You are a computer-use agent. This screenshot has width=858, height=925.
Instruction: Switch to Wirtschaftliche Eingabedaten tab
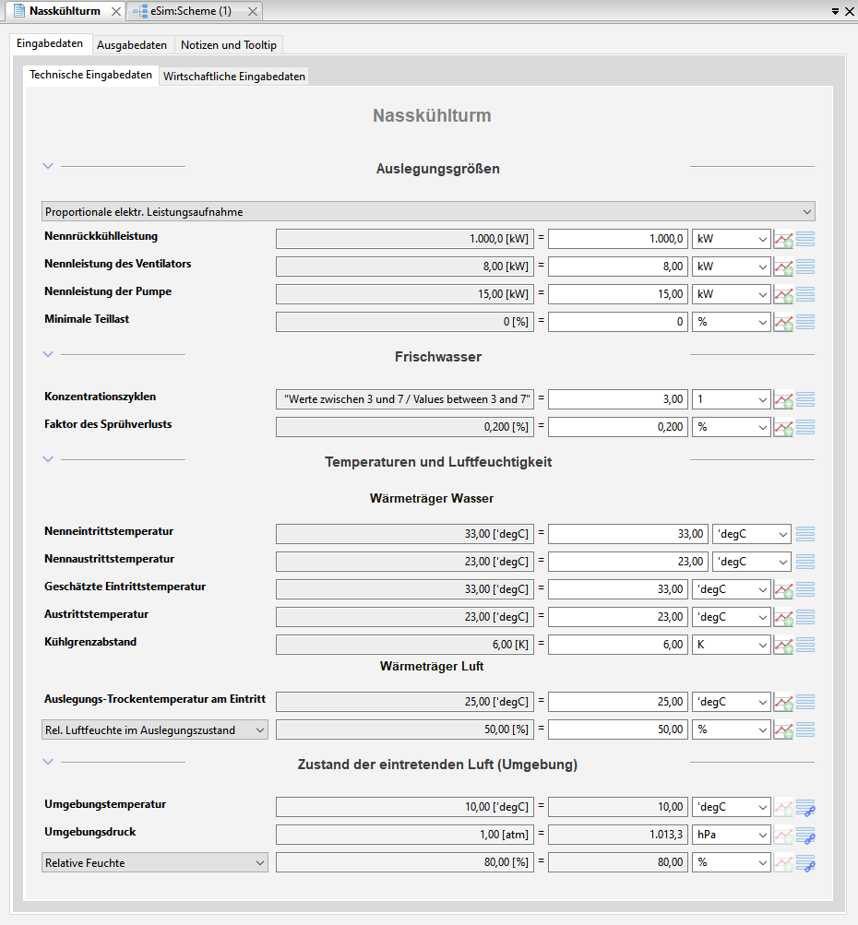coord(234,77)
